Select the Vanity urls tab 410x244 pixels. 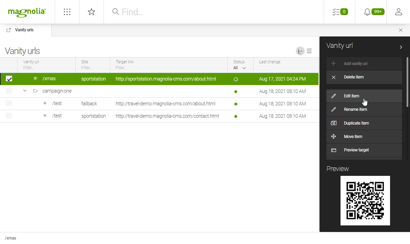(24, 30)
